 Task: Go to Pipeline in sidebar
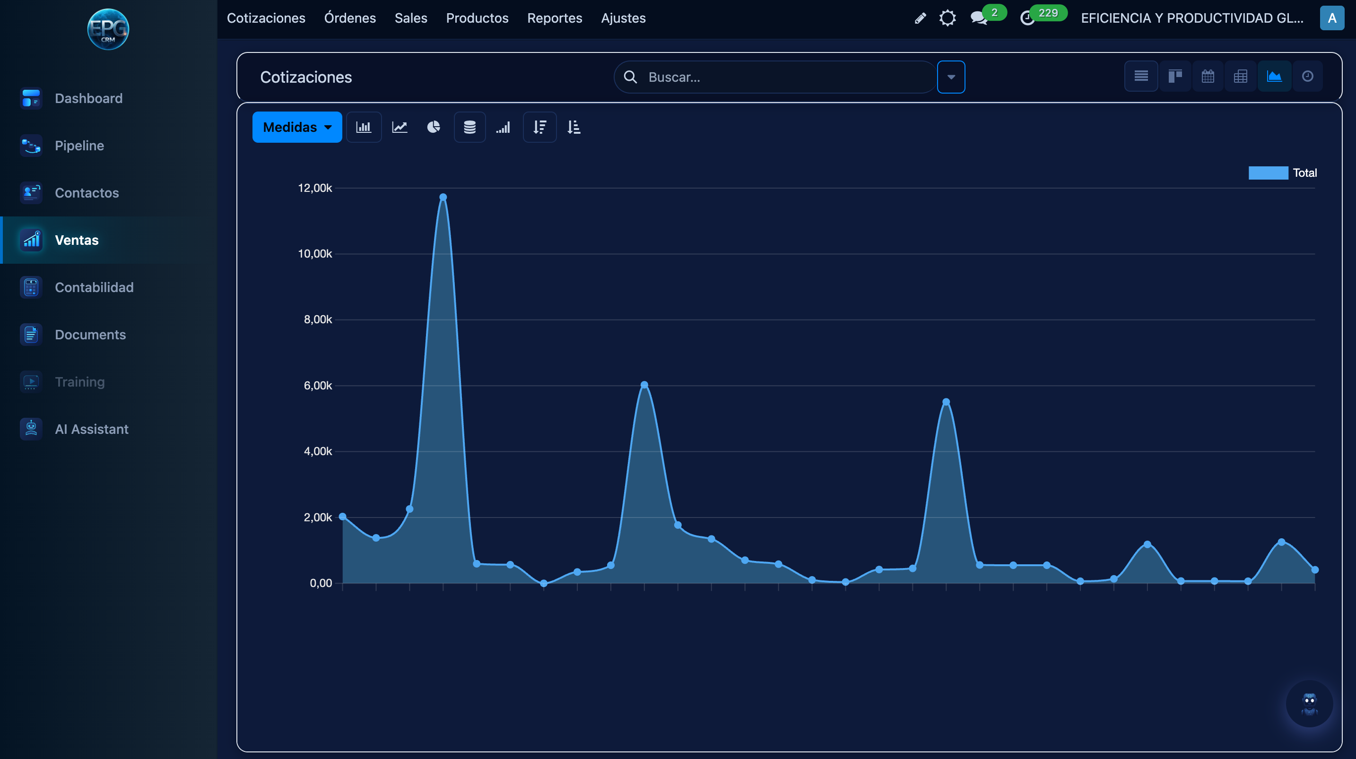(79, 146)
